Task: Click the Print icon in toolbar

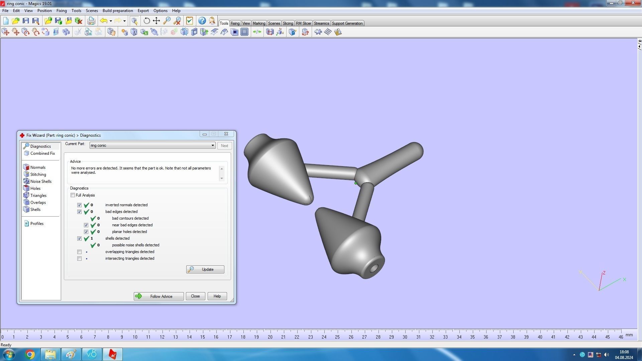Action: [91, 21]
